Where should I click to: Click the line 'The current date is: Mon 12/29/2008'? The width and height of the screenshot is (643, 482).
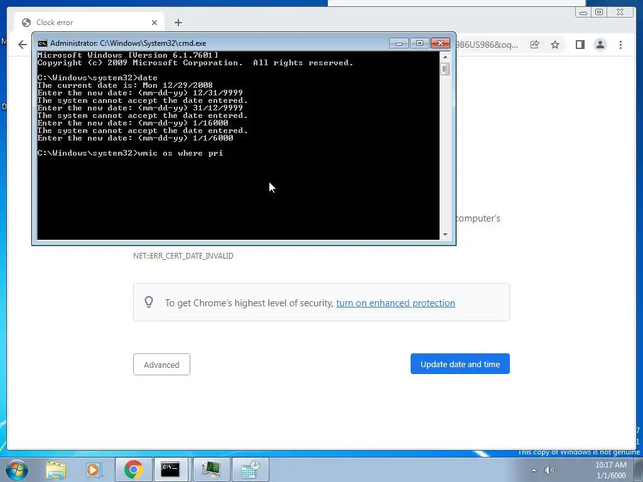pyautogui.click(x=125, y=85)
